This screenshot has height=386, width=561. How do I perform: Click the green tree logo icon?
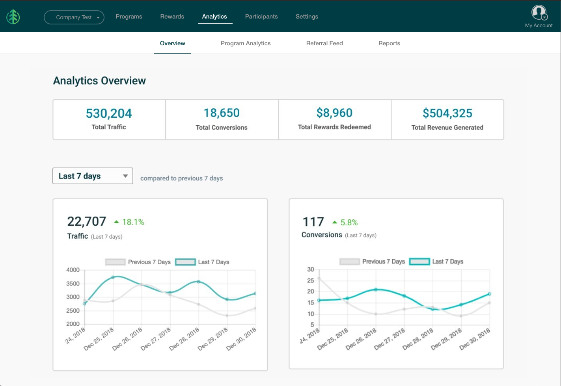[13, 17]
